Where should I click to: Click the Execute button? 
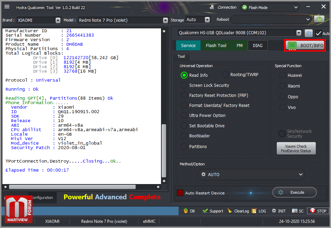click(x=294, y=192)
